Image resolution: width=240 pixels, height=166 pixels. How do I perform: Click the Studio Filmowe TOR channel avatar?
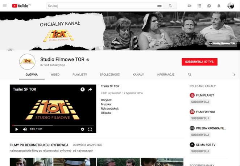27,62
